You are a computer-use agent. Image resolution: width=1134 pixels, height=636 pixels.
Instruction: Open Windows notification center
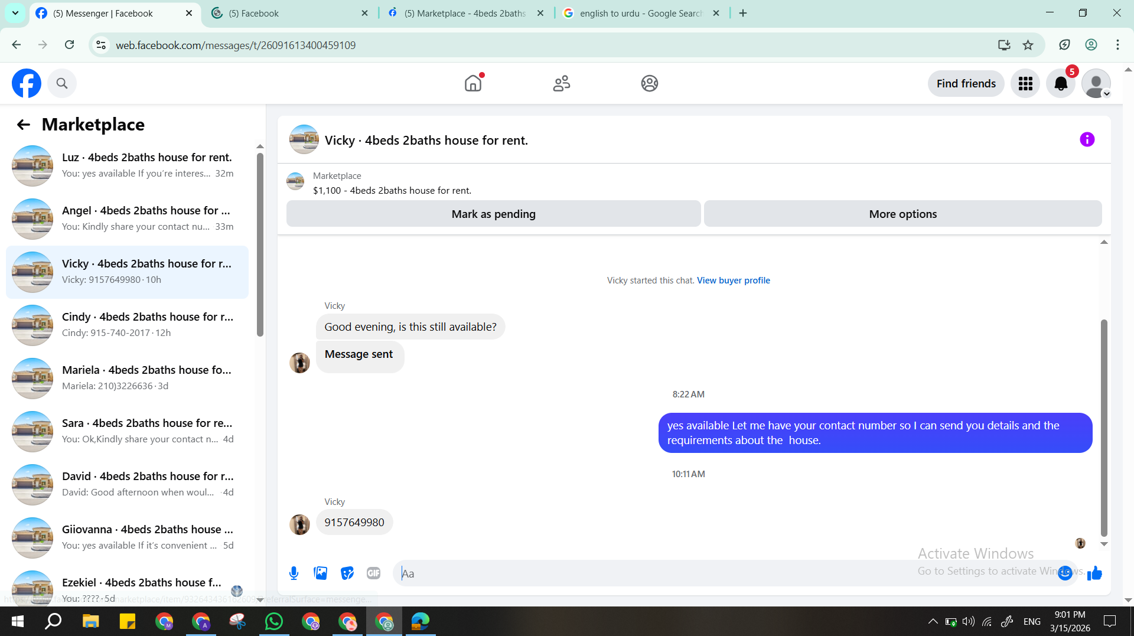click(x=1110, y=621)
